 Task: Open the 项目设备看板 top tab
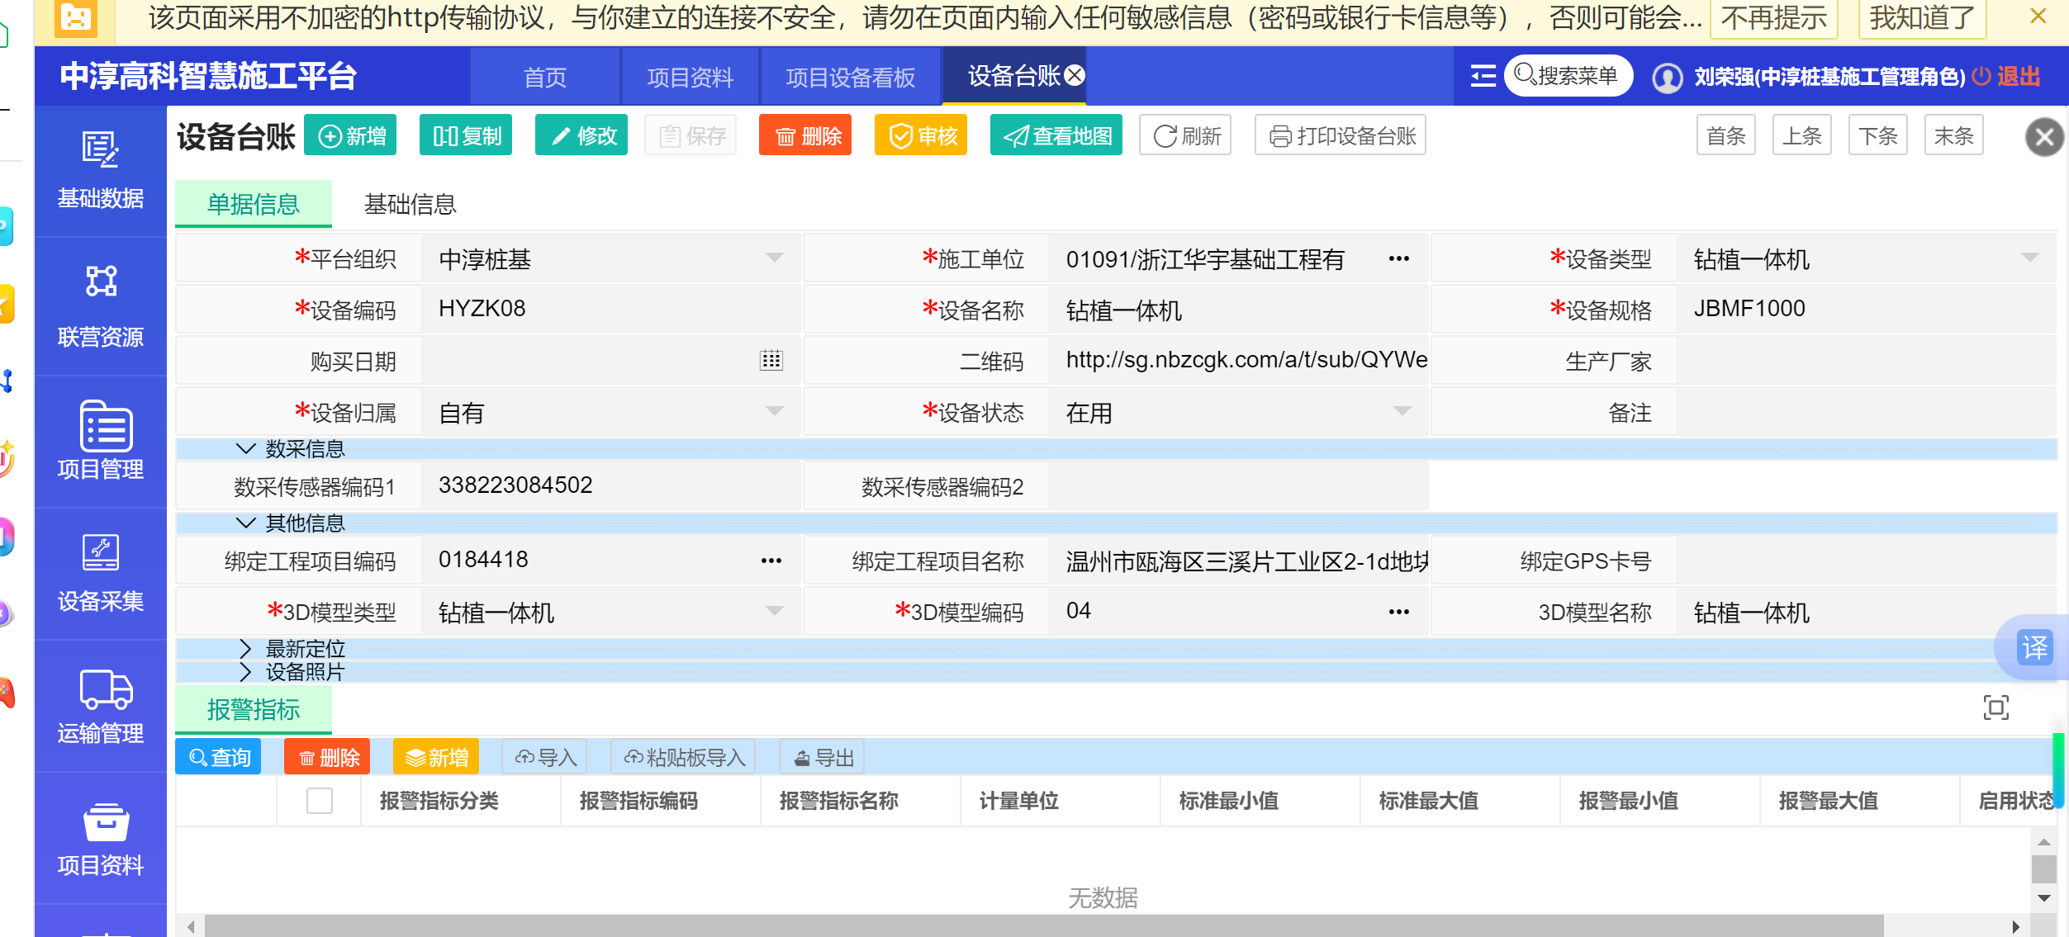click(x=850, y=77)
